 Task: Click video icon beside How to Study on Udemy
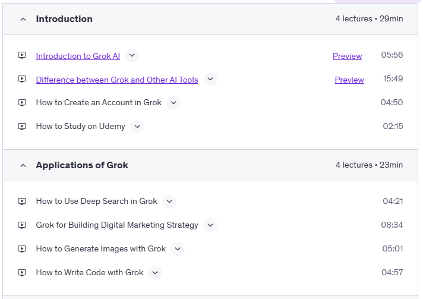point(22,126)
